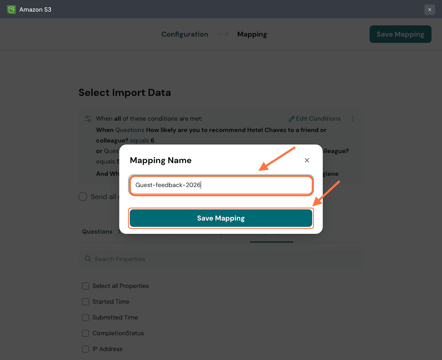Select the Mapping step
The image size is (442, 360).
tap(252, 34)
